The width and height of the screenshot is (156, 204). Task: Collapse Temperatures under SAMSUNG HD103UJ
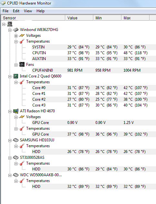pos(16,146)
